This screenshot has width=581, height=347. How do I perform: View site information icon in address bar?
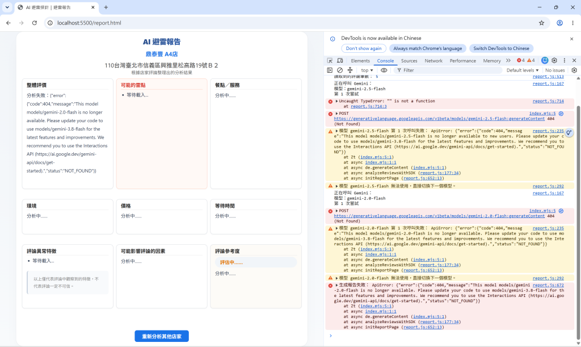coord(50,23)
